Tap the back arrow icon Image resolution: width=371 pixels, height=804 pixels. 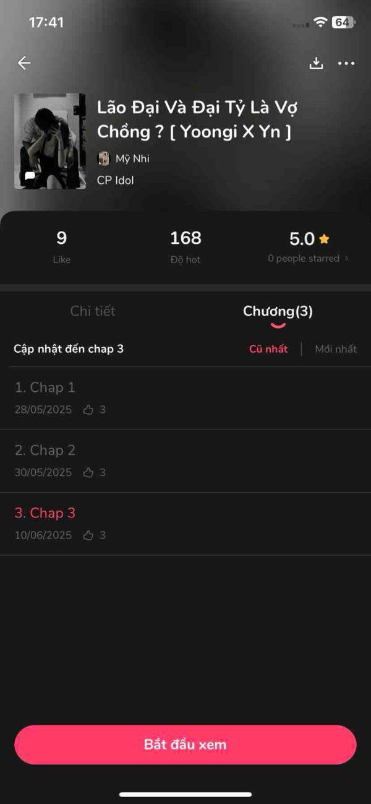pos(24,63)
